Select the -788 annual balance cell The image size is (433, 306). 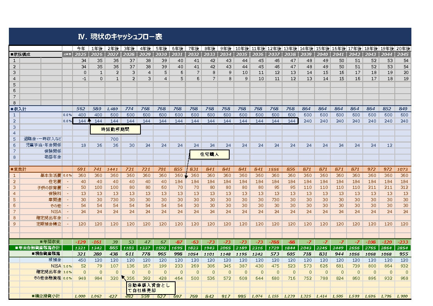274,242
